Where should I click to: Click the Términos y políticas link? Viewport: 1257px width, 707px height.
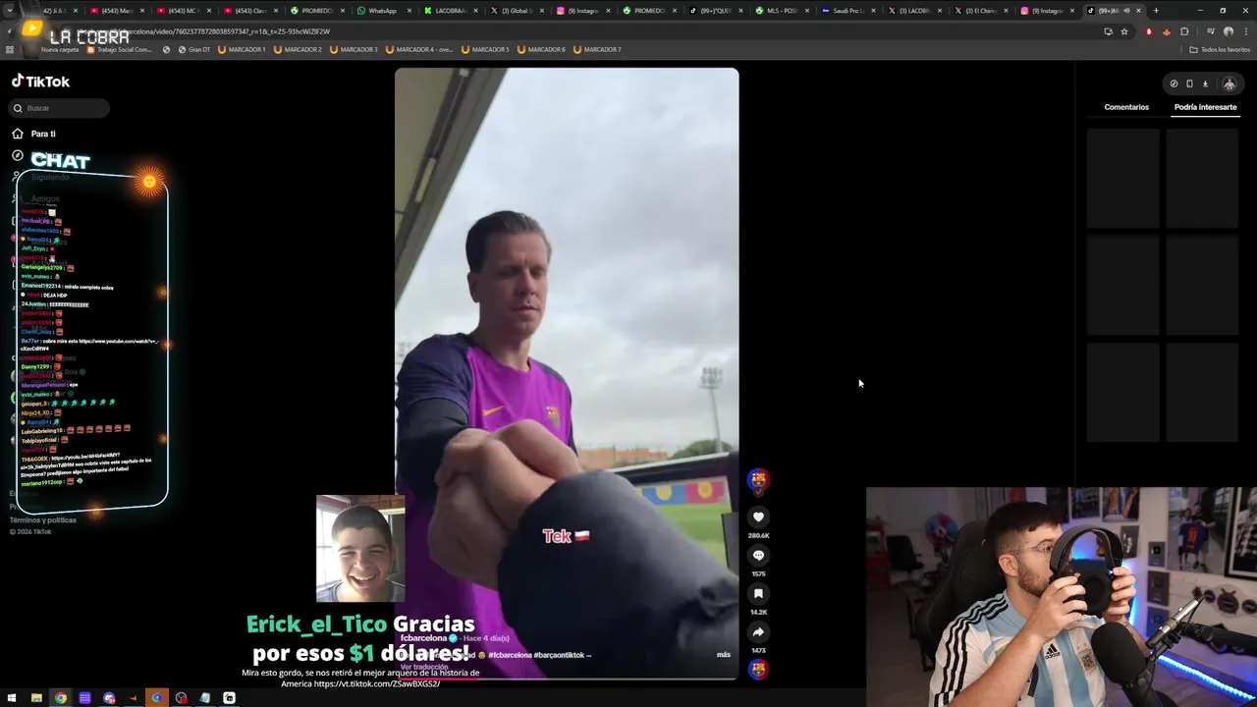pos(42,519)
